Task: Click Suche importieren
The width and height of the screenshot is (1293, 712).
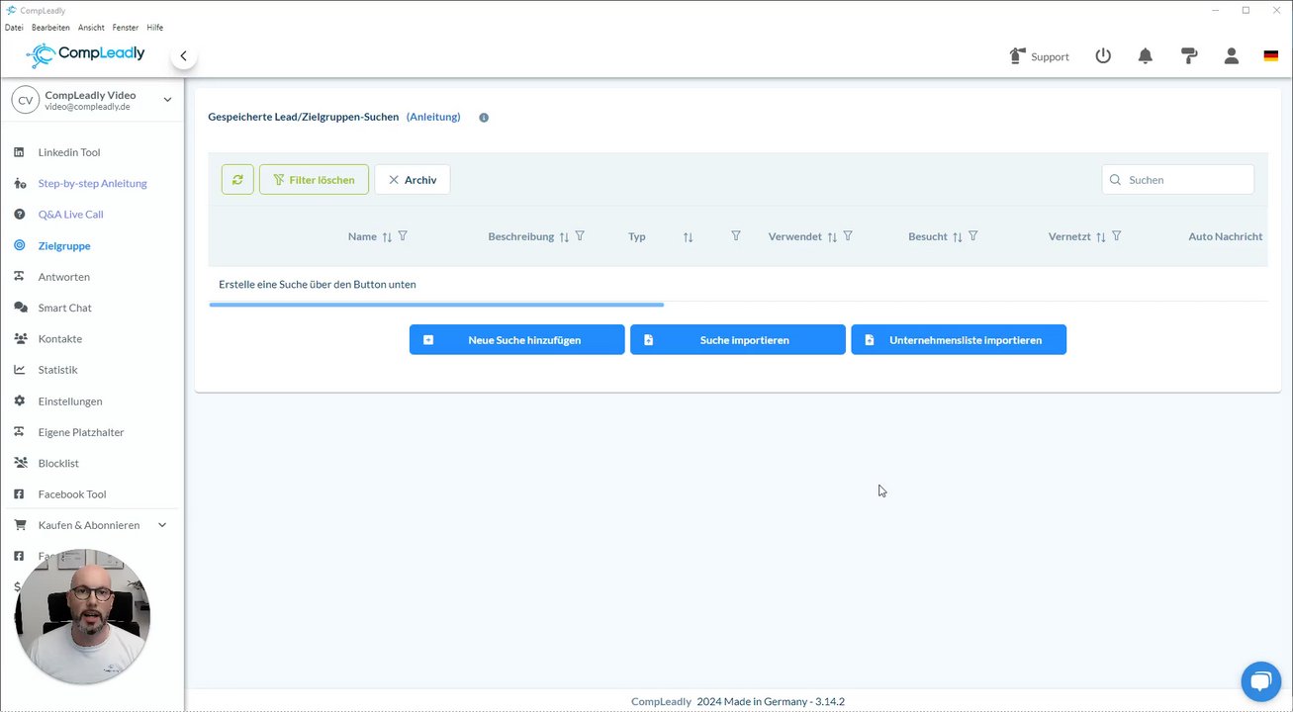Action: click(x=738, y=339)
